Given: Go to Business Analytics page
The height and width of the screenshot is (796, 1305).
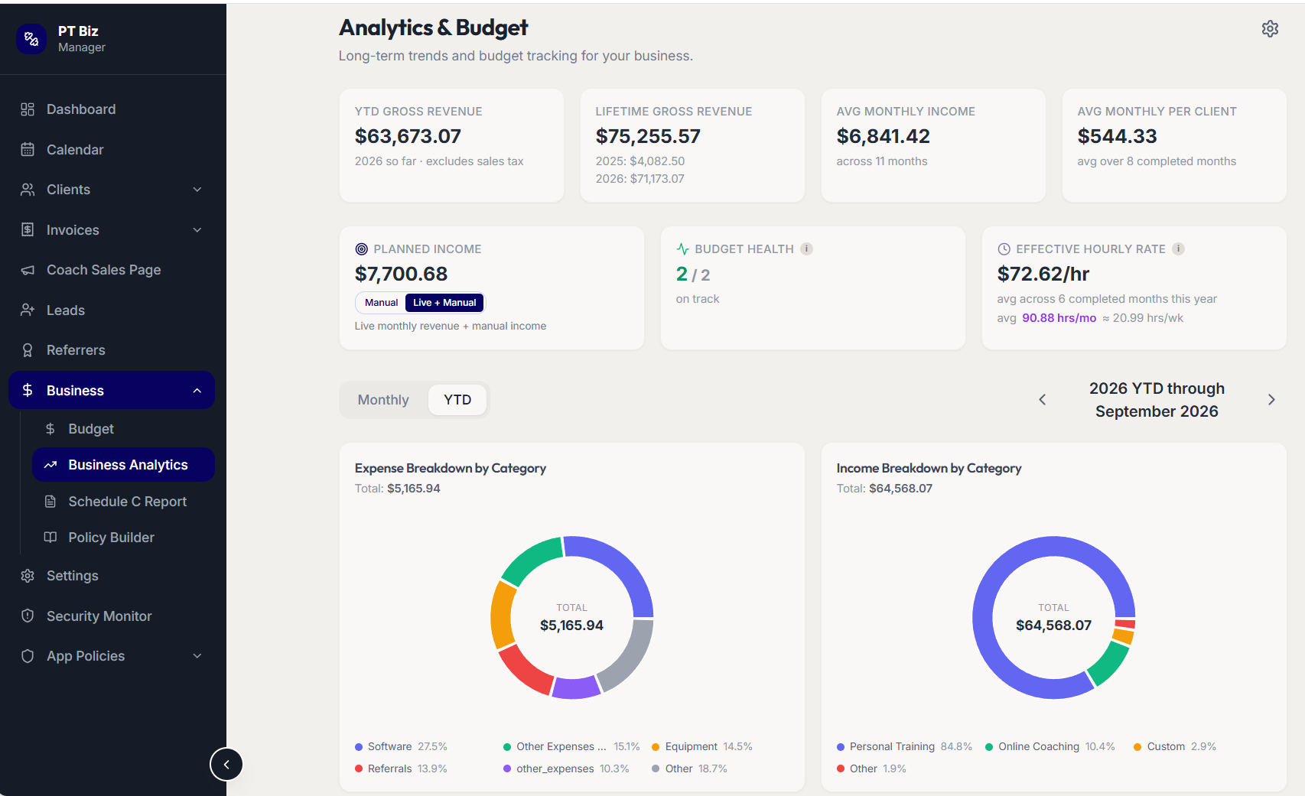Looking at the screenshot, I should [123, 465].
